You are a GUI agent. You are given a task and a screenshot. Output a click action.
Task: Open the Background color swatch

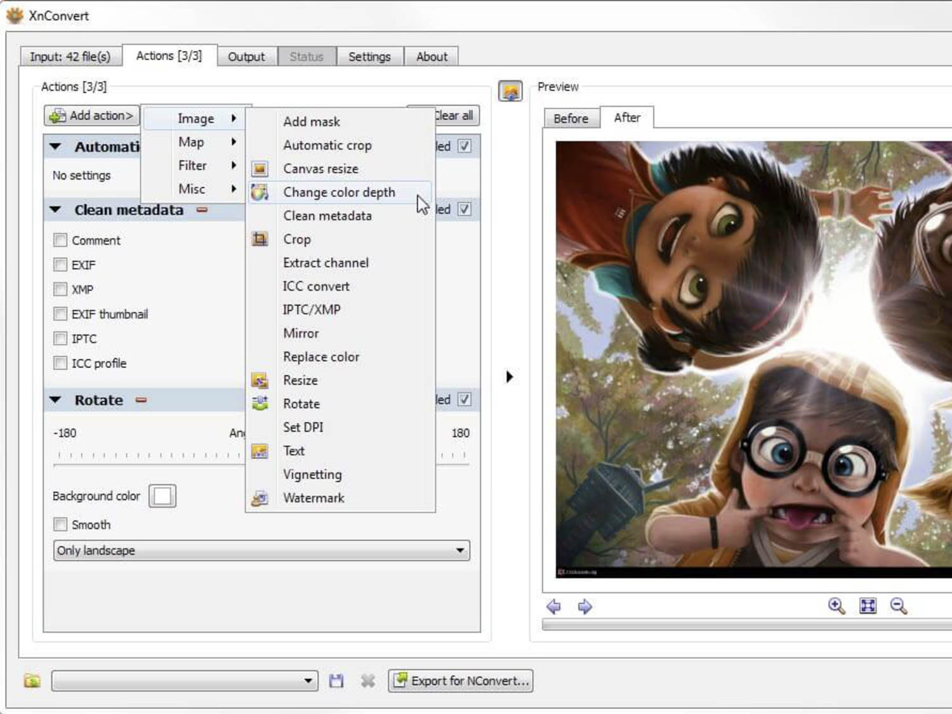[x=162, y=496]
